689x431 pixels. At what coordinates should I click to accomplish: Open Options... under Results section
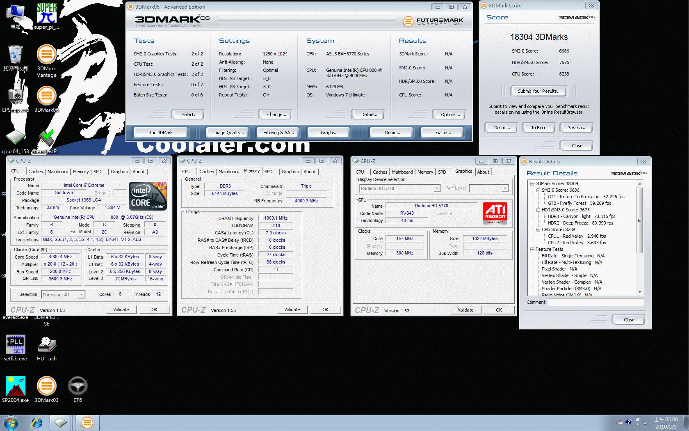tap(450, 115)
